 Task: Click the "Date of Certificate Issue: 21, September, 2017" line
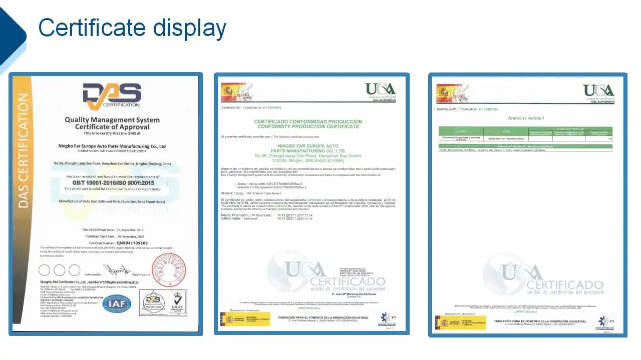coord(112,229)
